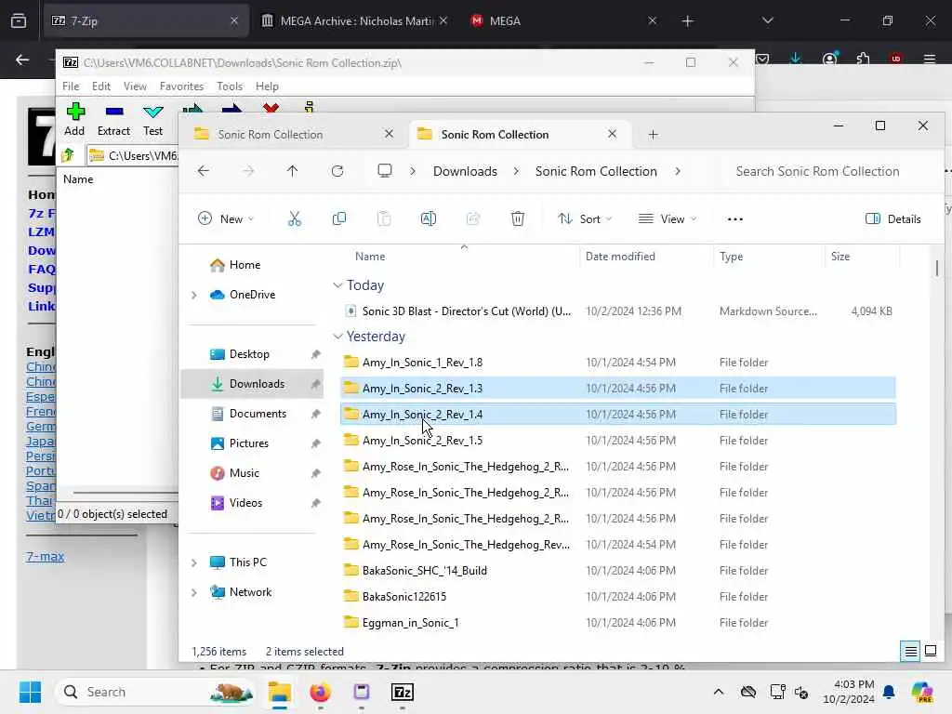Image resolution: width=952 pixels, height=714 pixels.
Task: Click the Up arrow in Explorer navigation
Action: click(292, 171)
